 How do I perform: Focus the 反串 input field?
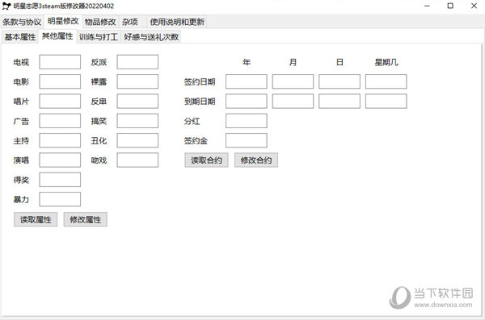[137, 102]
